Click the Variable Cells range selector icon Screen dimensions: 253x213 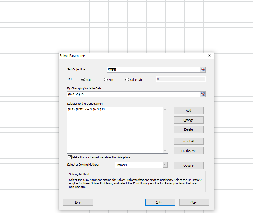click(203, 94)
